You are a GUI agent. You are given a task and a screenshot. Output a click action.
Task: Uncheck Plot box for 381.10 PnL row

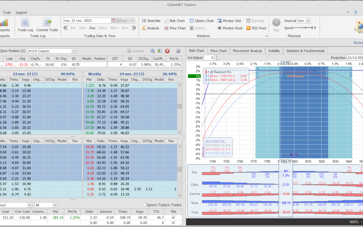tap(173, 218)
